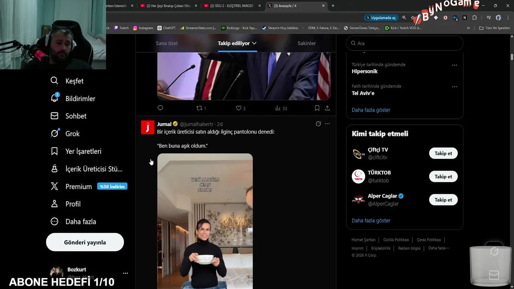Open Twitch bookmark in bookmarks bar
514x289 pixels.
121,28
